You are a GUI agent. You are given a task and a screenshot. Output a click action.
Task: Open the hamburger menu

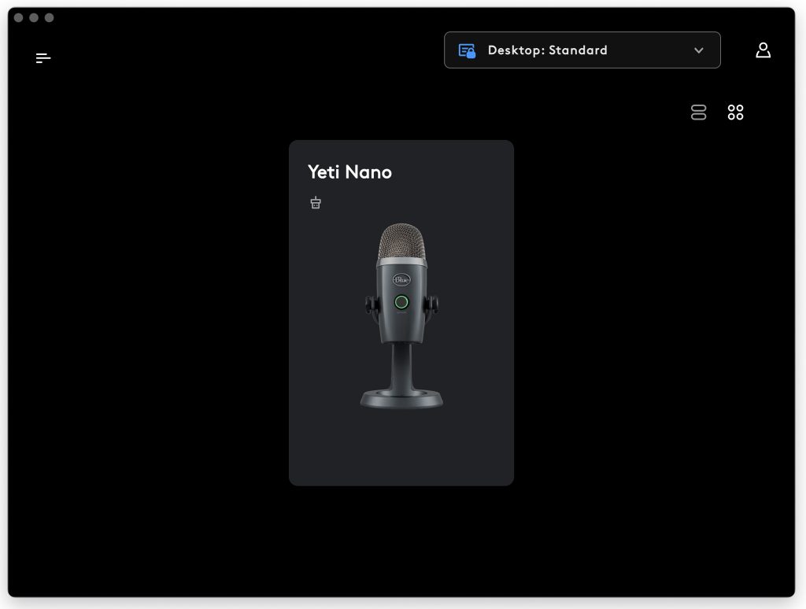point(43,58)
